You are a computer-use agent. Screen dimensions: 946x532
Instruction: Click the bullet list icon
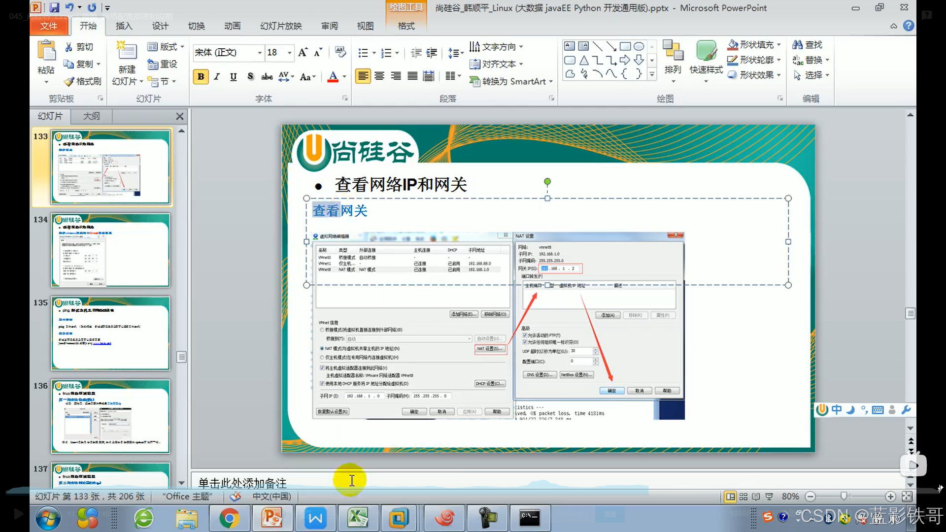(x=363, y=53)
